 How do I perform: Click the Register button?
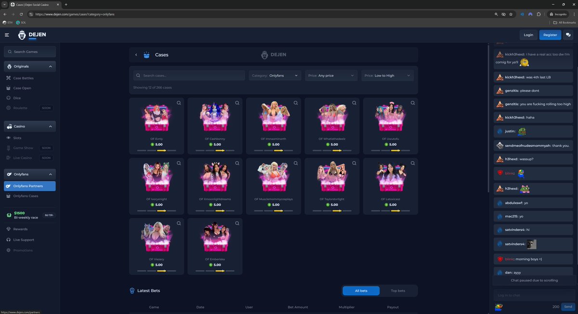pyautogui.click(x=550, y=35)
